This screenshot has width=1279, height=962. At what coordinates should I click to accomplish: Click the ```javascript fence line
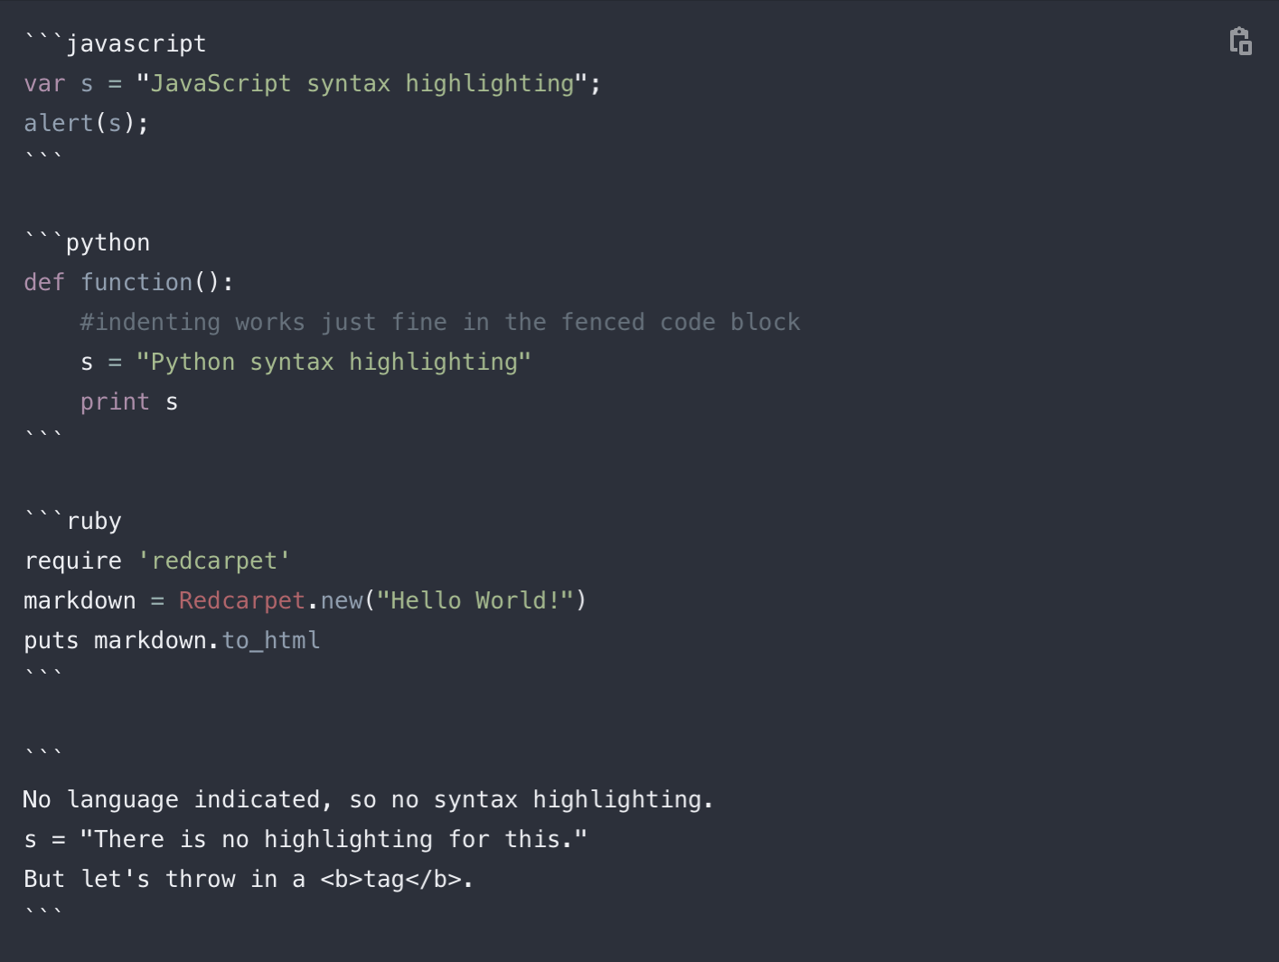point(115,43)
